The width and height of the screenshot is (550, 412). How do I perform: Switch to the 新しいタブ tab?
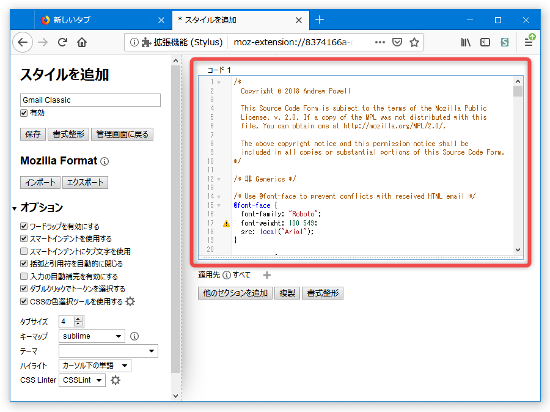click(x=103, y=20)
